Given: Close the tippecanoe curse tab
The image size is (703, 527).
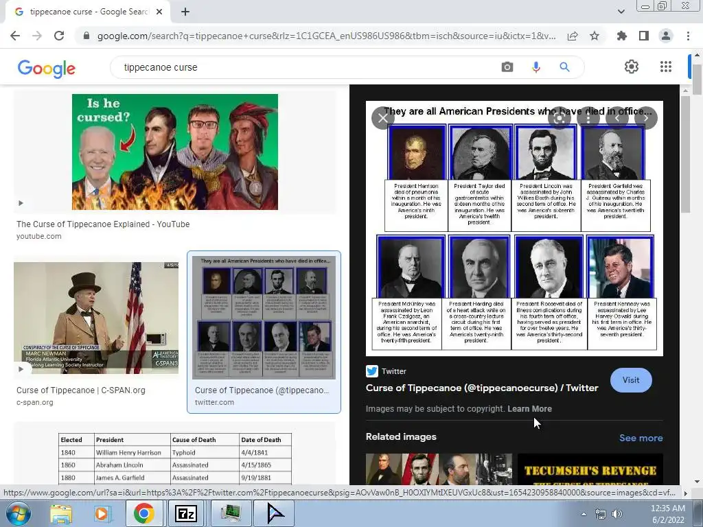Looking at the screenshot, I should (159, 12).
